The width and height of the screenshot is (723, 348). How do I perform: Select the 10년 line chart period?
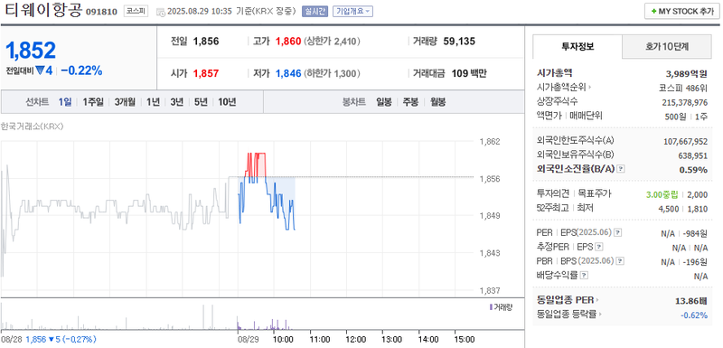coord(227,102)
